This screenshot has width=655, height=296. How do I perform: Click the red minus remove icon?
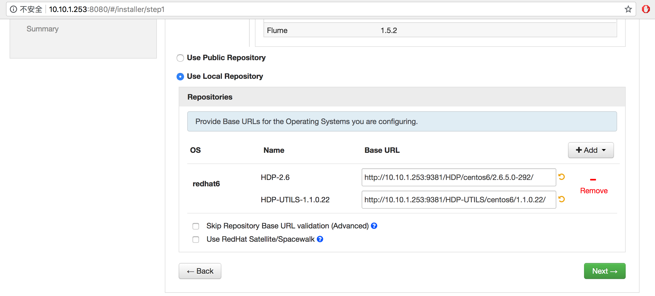pos(593,180)
